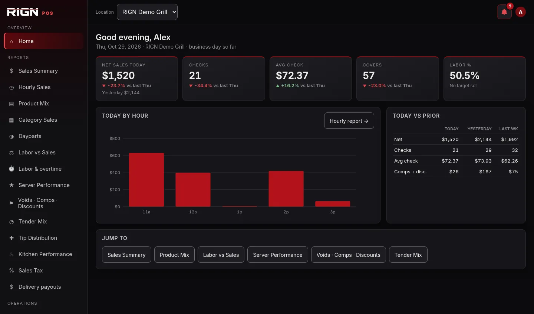Click the TODAY BY HOUR heading
The height and width of the screenshot is (314, 534).
125,116
